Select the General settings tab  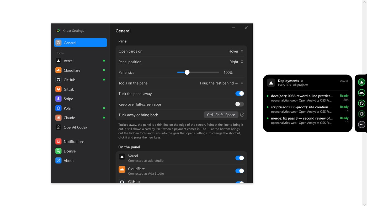pos(81,43)
